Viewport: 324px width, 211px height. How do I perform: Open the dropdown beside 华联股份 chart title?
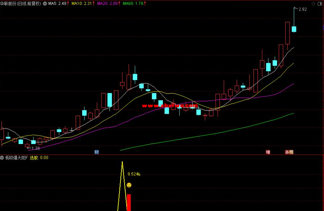(x=45, y=4)
